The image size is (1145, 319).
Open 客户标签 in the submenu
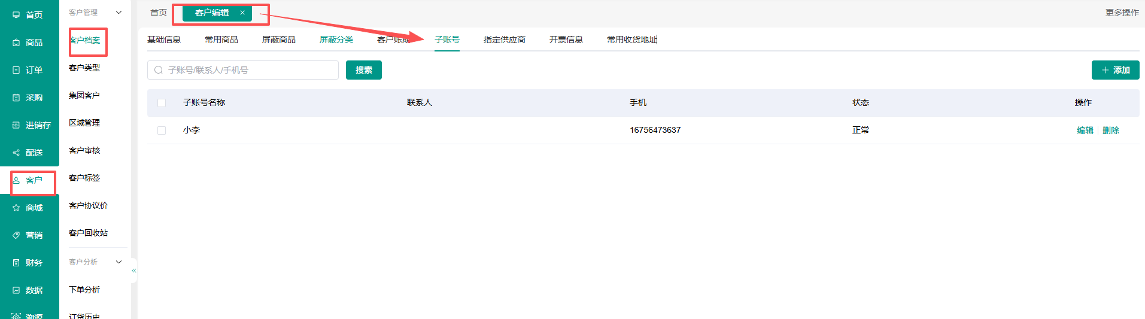pyautogui.click(x=84, y=178)
